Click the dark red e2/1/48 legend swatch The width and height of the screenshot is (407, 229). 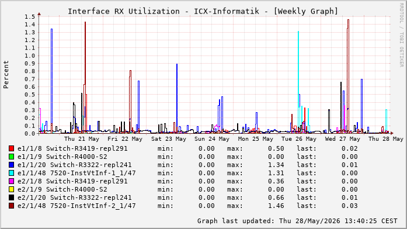coord(11,206)
